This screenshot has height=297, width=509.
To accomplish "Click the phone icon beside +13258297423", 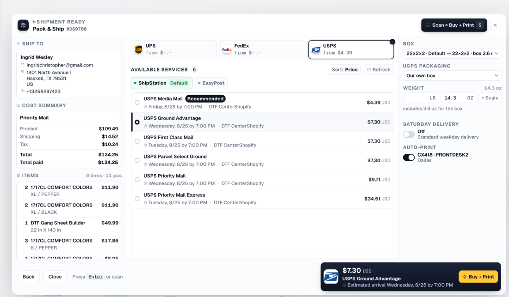I will (x=22, y=91).
